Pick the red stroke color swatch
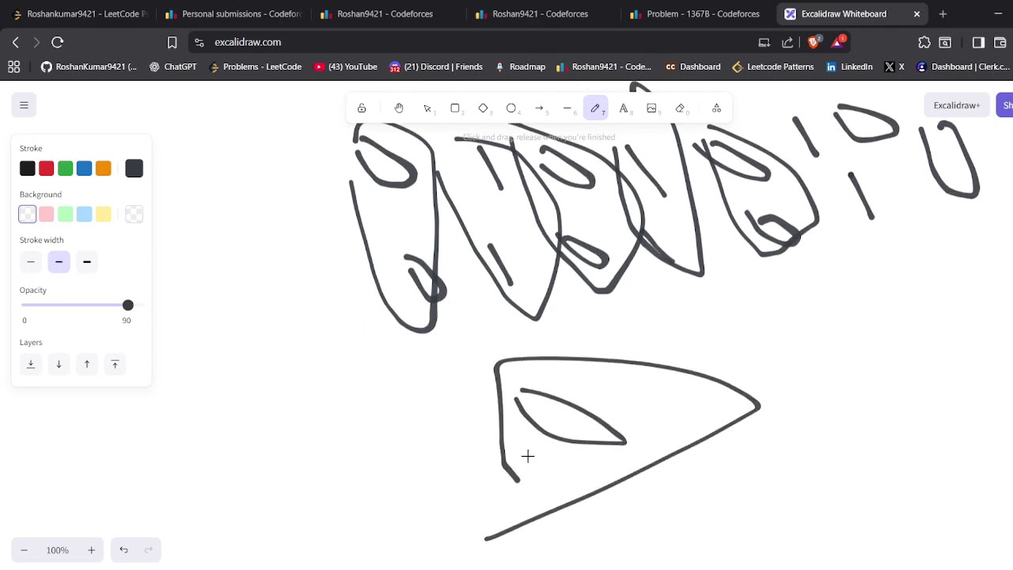This screenshot has height=570, width=1013. 47,168
